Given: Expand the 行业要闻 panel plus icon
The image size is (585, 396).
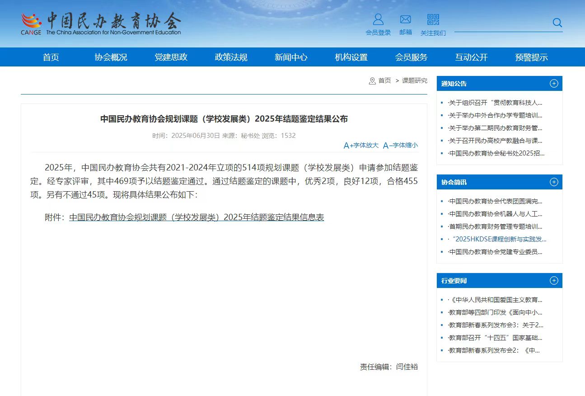Looking at the screenshot, I should [x=554, y=281].
